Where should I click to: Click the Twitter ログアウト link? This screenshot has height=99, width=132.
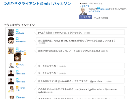[94, 11]
